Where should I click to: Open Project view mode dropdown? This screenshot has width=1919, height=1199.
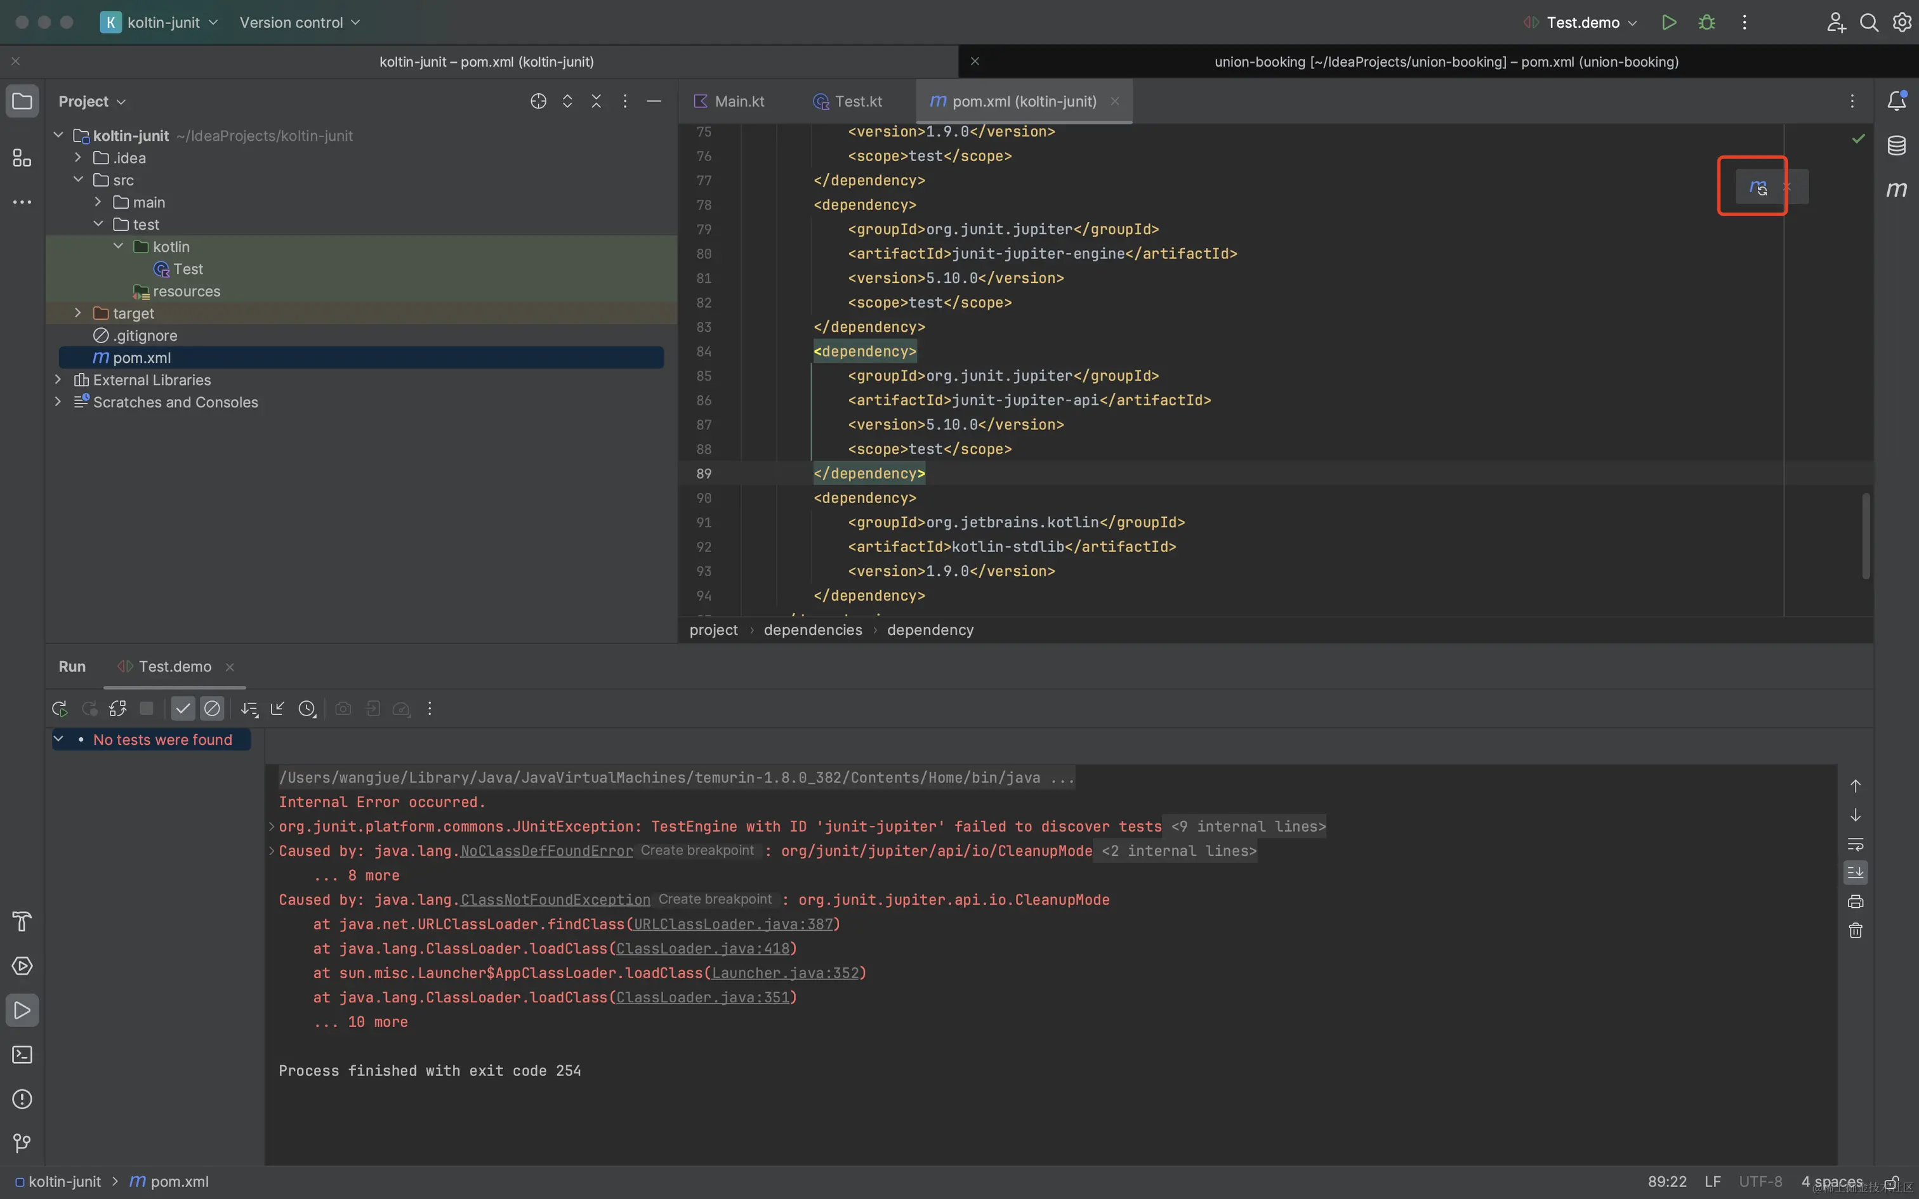click(92, 102)
